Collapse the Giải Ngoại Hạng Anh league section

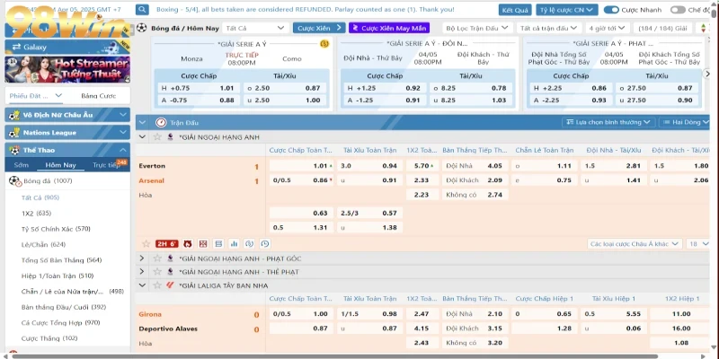(142, 137)
